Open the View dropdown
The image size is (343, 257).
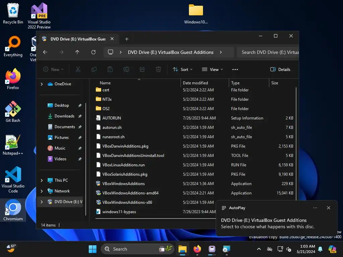(212, 70)
